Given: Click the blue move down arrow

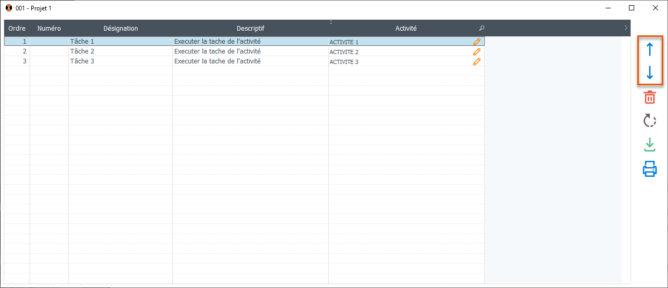Looking at the screenshot, I should [649, 72].
